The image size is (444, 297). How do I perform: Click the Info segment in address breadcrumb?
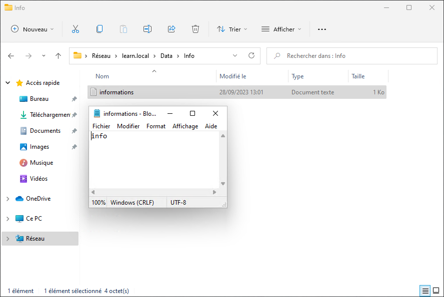click(x=189, y=56)
